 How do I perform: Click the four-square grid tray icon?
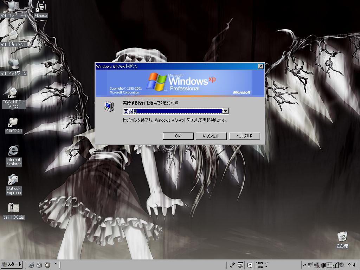coord(329,265)
